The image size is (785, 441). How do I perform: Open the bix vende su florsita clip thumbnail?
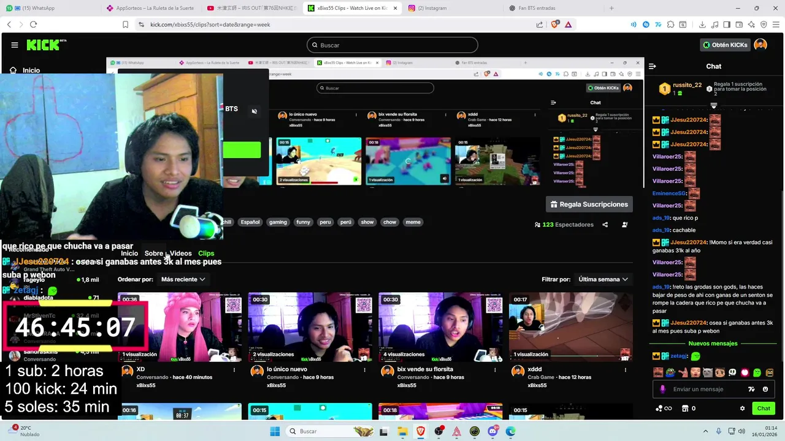(440, 327)
